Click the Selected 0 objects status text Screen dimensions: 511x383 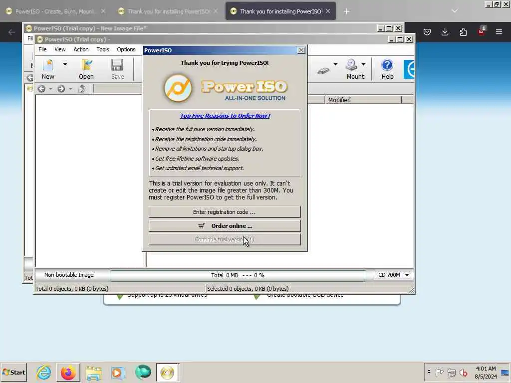248,289
